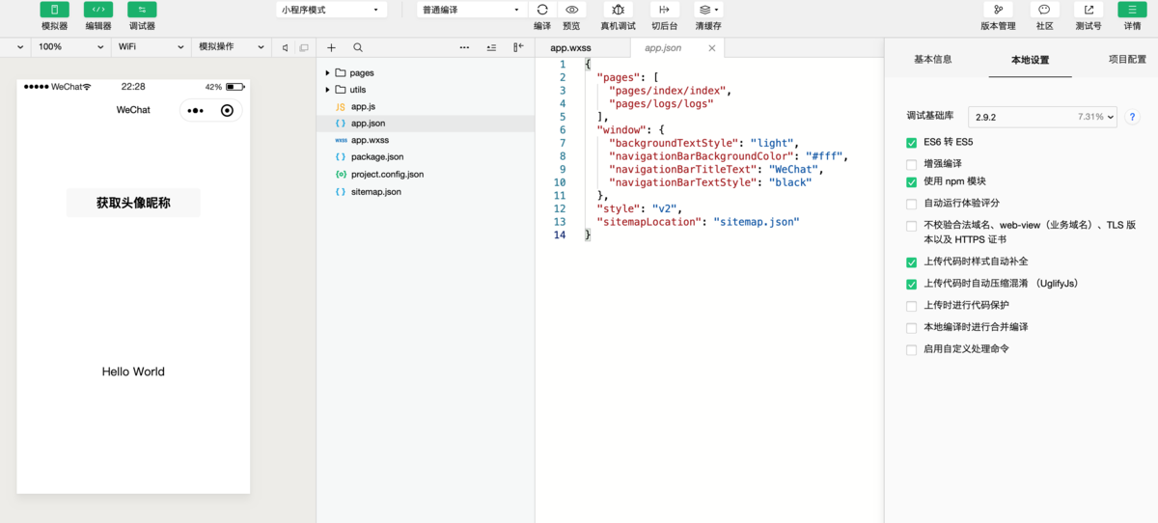1158x523 pixels.
Task: Enable 上传时进行代码保护 checkbox
Action: pos(911,306)
